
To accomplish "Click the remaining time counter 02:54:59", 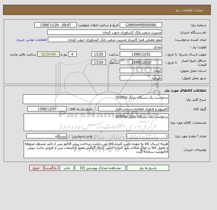I will pyautogui.click(x=48, y=54).
